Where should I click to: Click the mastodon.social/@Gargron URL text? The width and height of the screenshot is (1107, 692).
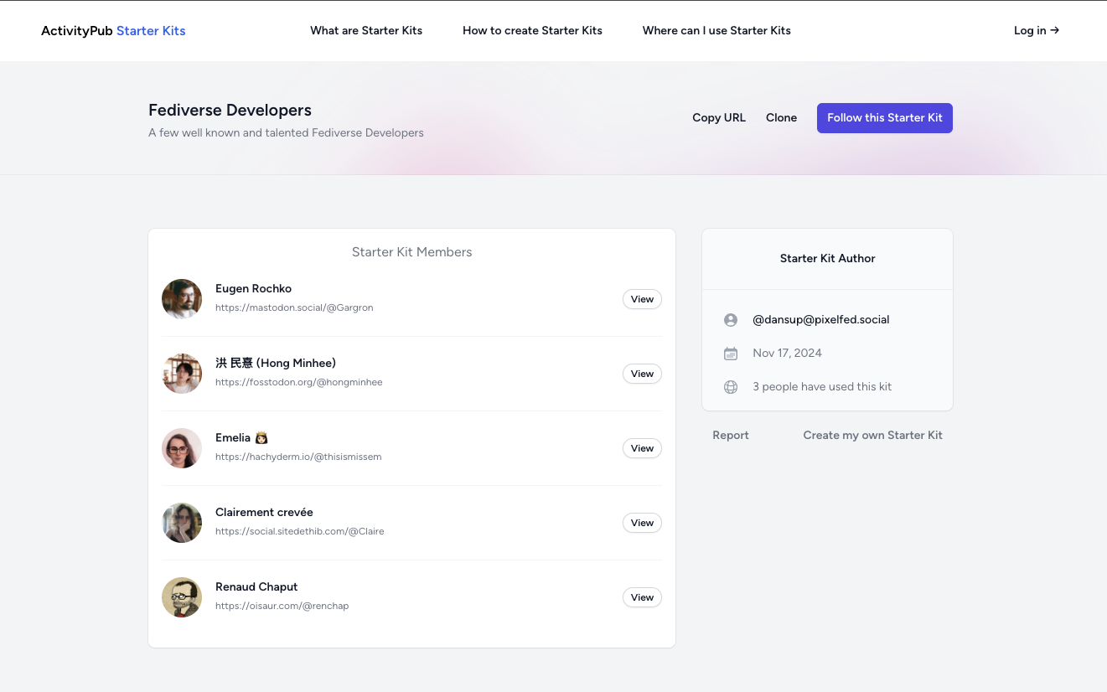tap(294, 308)
